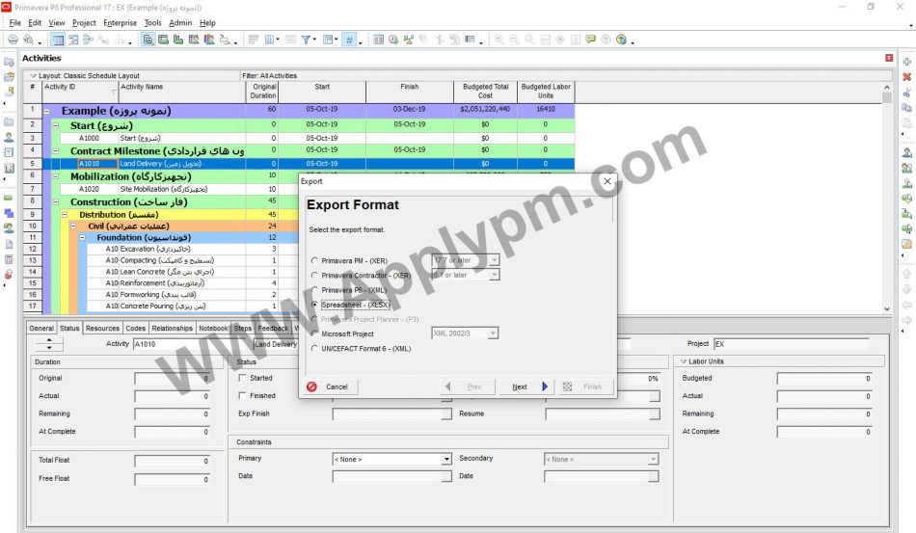Show Resource Usage Spreadsheet icon
This screenshot has width=916, height=533.
194,40
